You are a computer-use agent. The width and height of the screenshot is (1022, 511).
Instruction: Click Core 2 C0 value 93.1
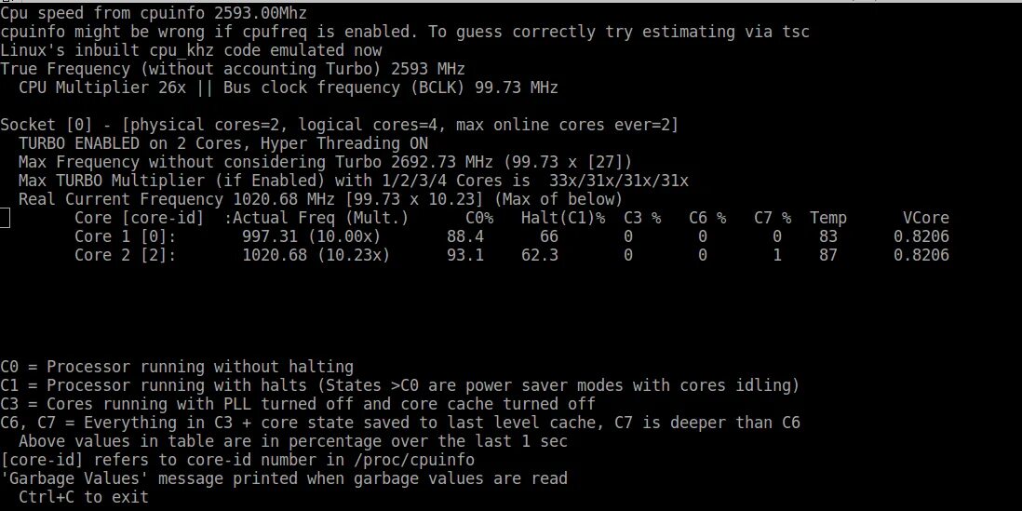click(465, 255)
